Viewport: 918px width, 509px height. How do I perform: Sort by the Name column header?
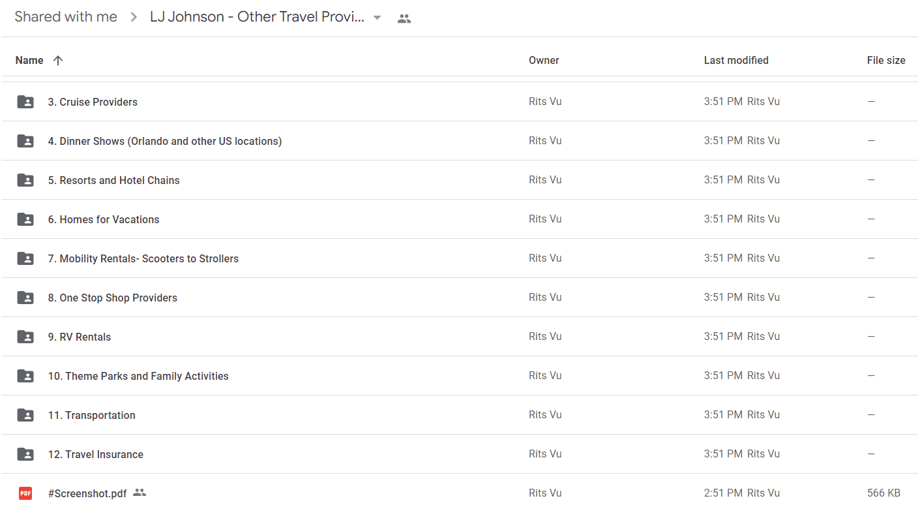tap(29, 60)
